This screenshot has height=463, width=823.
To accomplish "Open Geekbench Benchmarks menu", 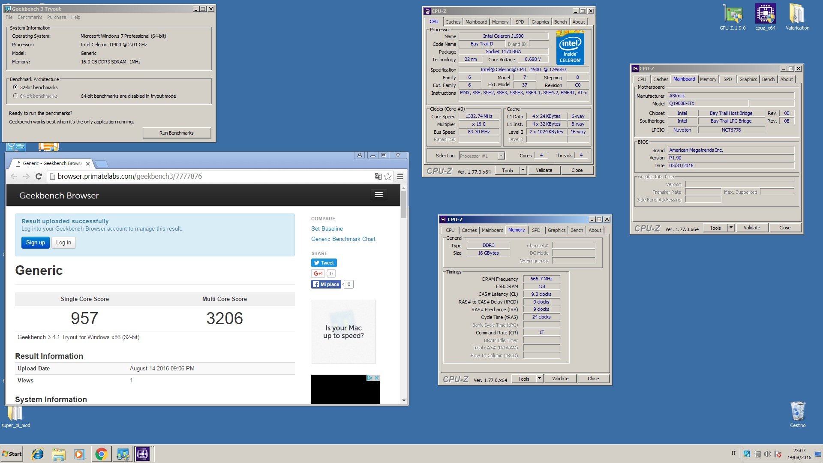I will pos(30,17).
